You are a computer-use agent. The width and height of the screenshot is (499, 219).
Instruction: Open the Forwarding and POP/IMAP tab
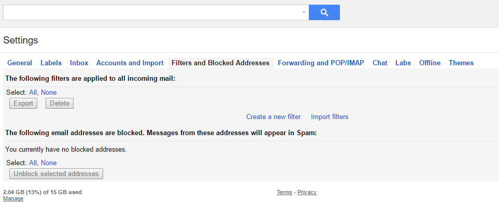click(321, 63)
